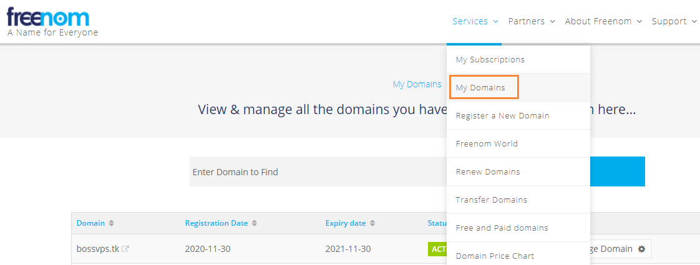Sort by Domain column arrows
Viewport: 700px width, 265px height.
point(112,223)
